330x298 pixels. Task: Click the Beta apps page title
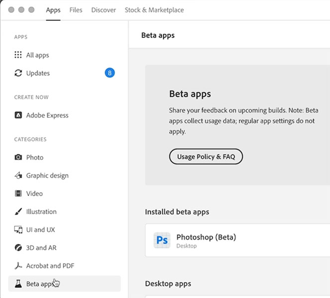158,35
